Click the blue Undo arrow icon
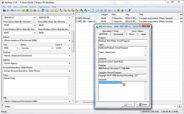The width and height of the screenshot is (184, 114). (12, 10)
